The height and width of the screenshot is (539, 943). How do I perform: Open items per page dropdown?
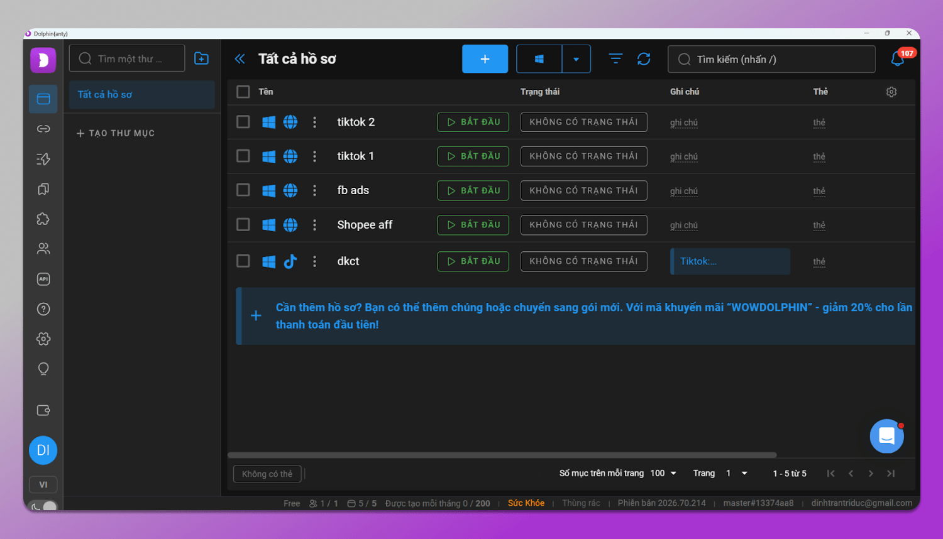664,473
